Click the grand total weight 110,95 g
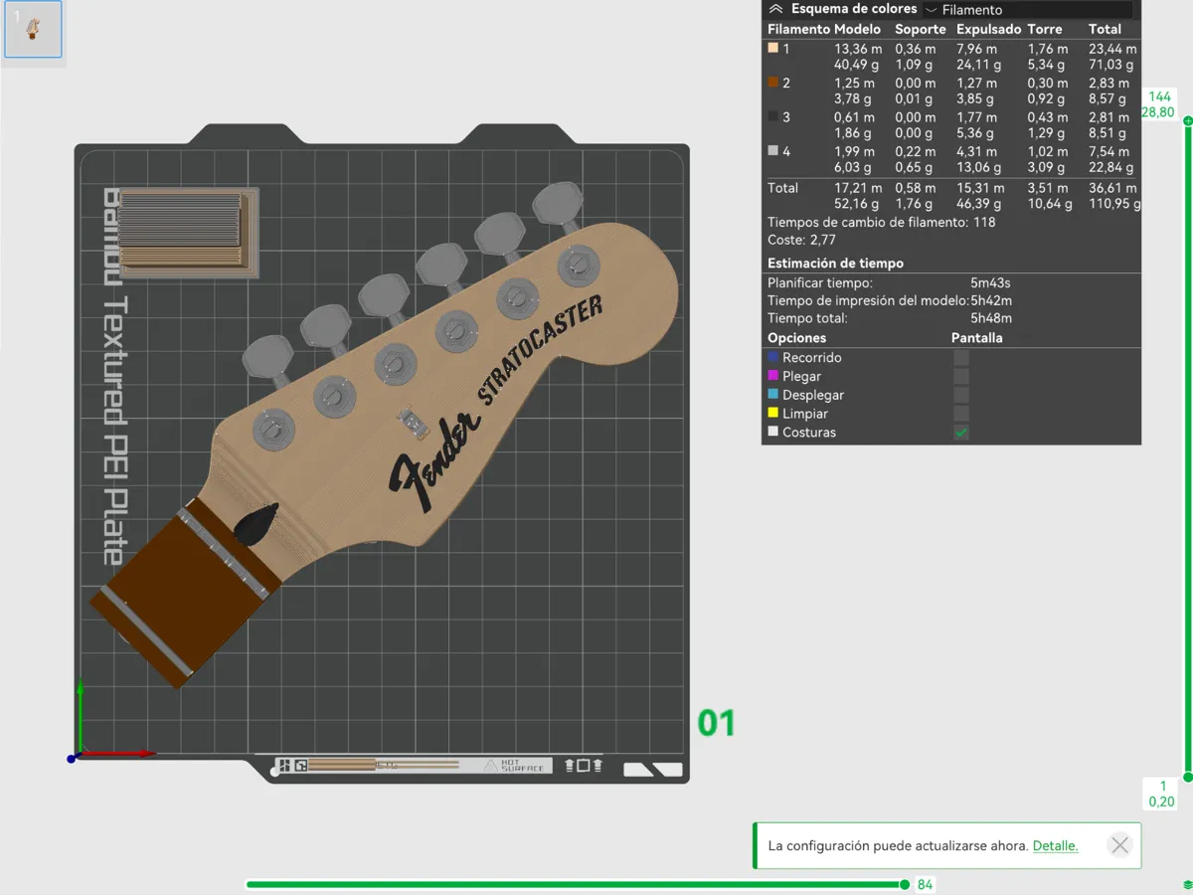 click(1114, 204)
